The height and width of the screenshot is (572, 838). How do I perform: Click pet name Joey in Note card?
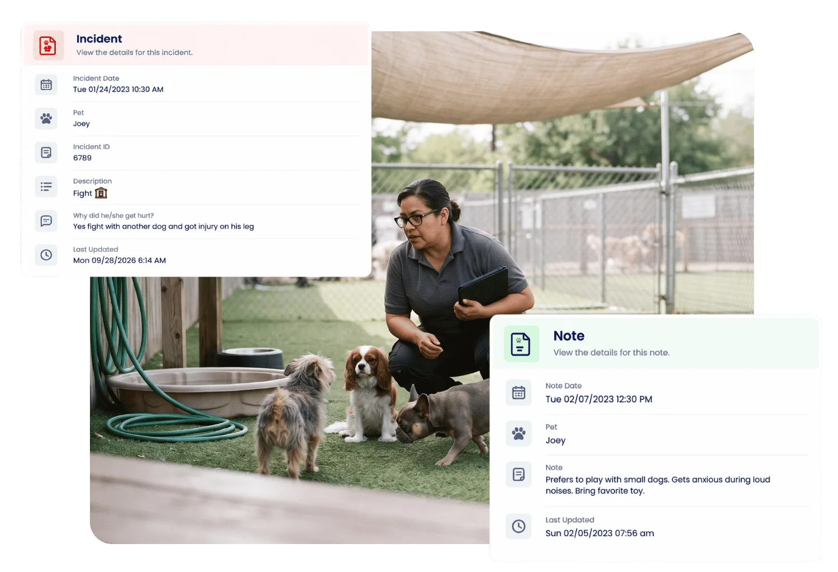coord(555,440)
